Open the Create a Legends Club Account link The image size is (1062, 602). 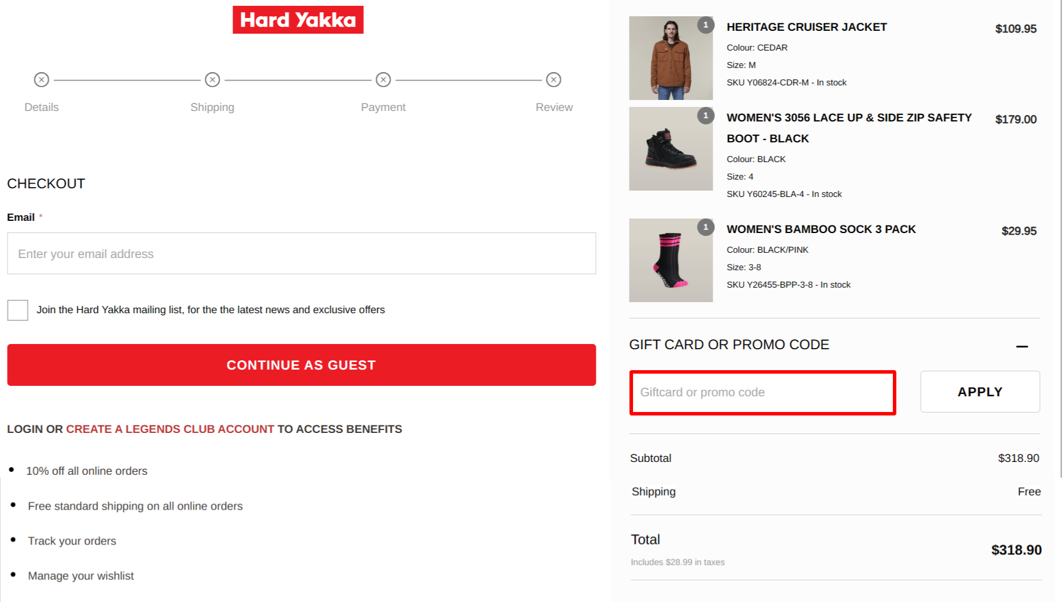click(x=170, y=429)
